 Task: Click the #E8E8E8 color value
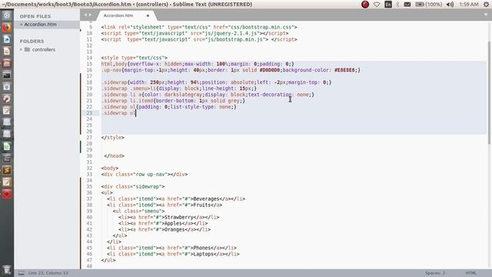(344, 70)
